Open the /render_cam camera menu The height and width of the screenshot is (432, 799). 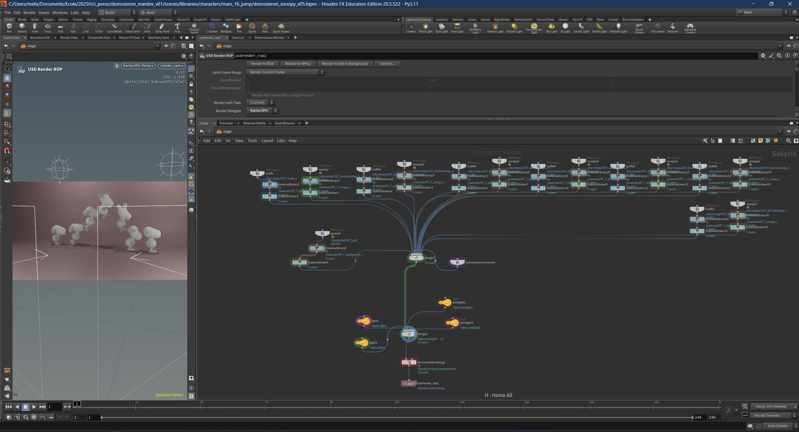point(172,66)
